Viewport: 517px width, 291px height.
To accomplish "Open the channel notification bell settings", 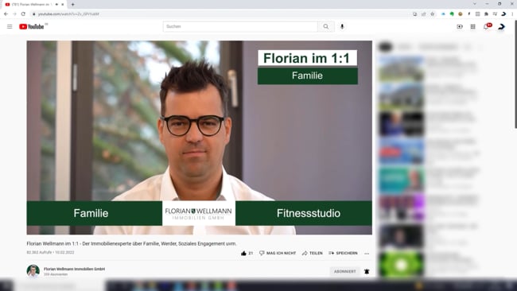I will click(x=367, y=272).
